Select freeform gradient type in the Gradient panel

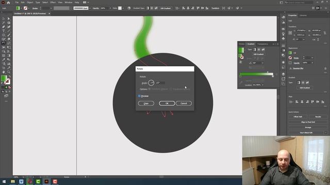point(263,49)
